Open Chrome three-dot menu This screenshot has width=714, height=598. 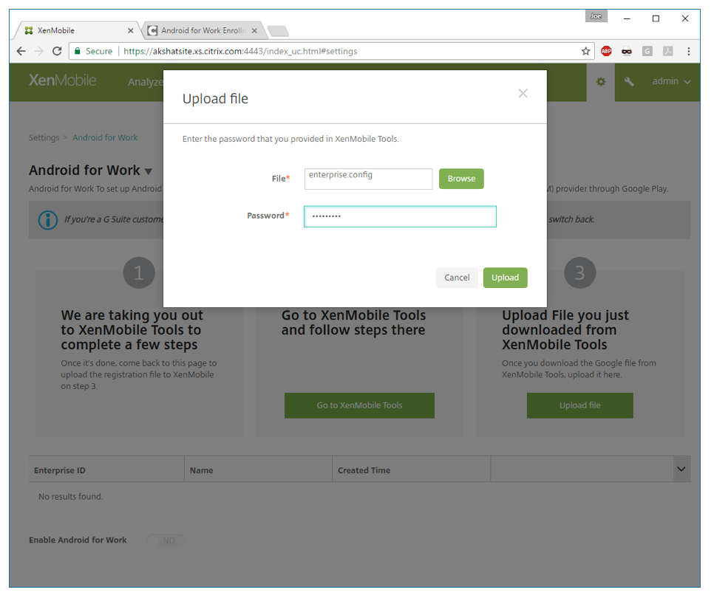[x=688, y=52]
